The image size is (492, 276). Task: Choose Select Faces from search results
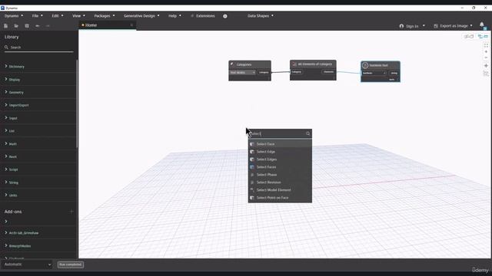coord(280,167)
